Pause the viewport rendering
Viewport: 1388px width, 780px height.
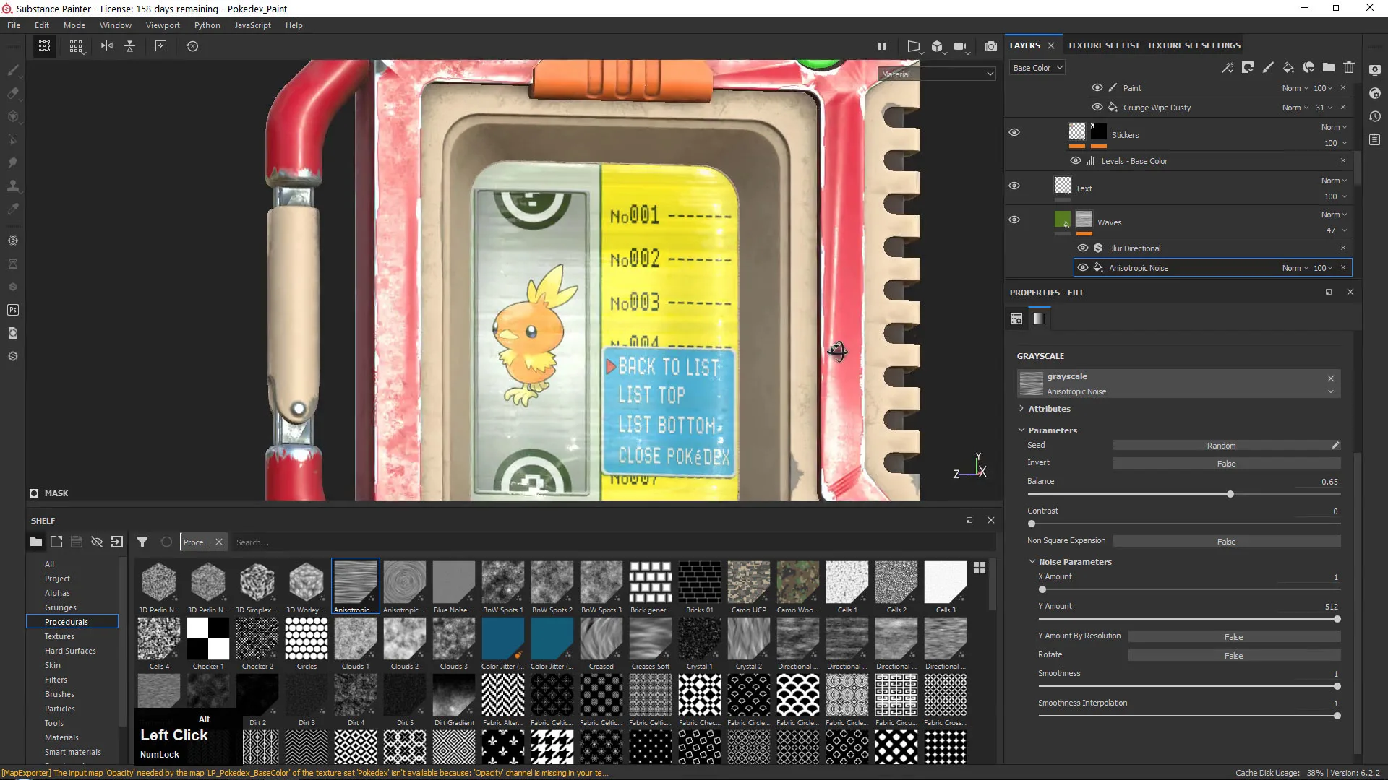pos(882,46)
